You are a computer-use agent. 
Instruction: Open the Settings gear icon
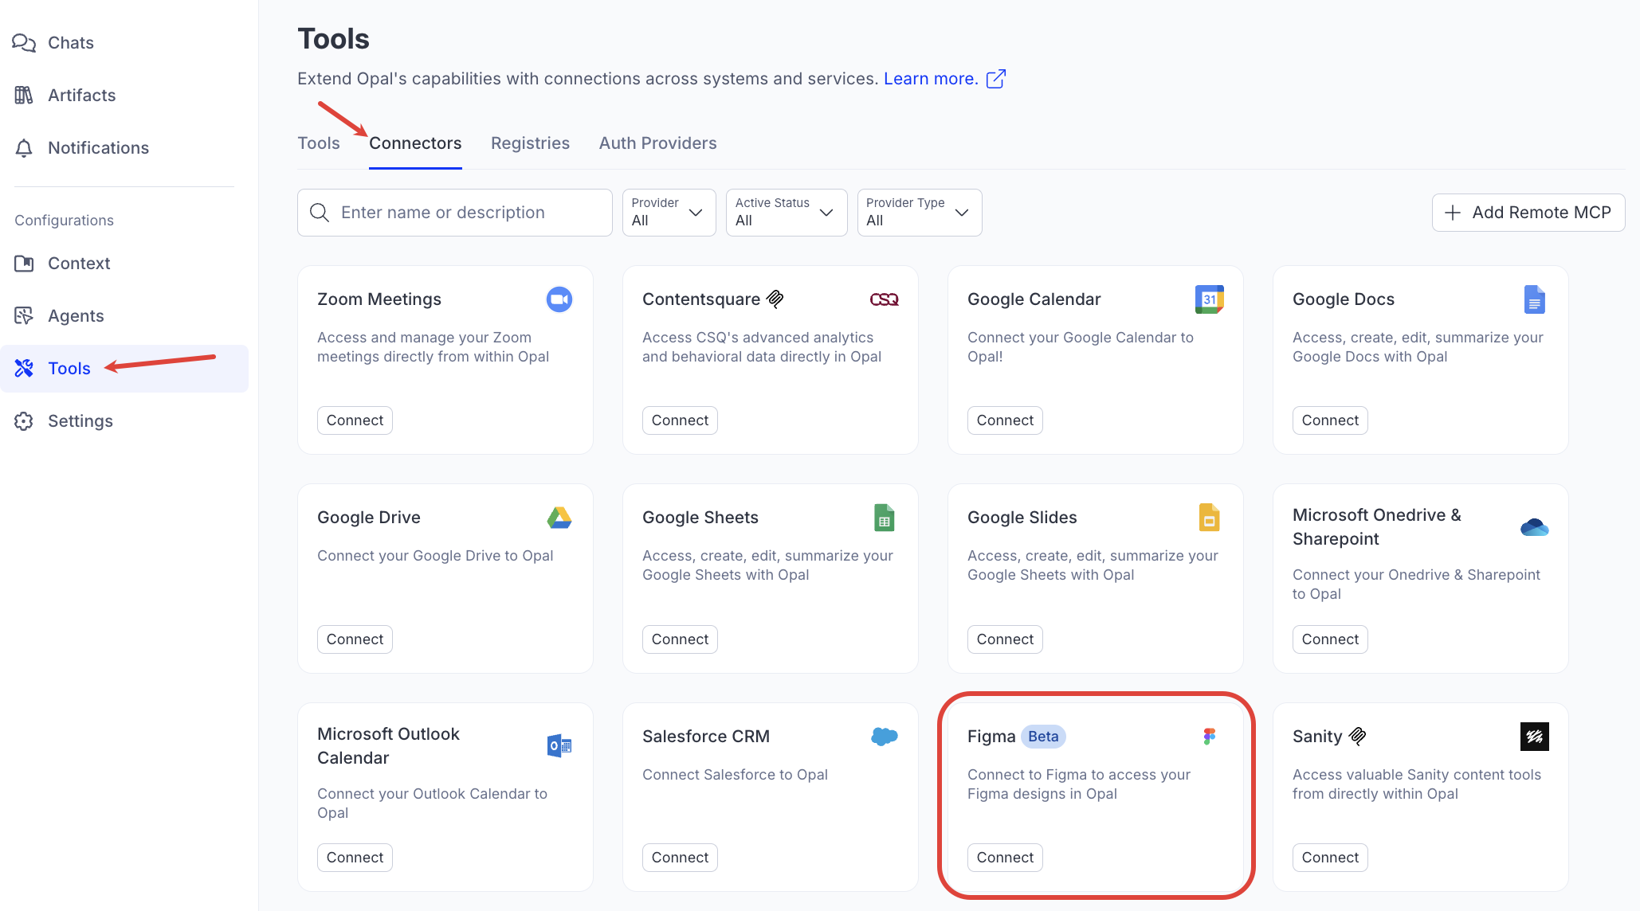point(24,421)
